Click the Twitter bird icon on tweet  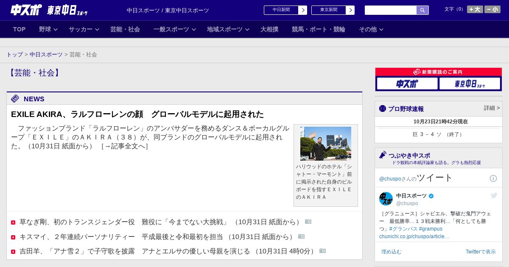(x=494, y=195)
